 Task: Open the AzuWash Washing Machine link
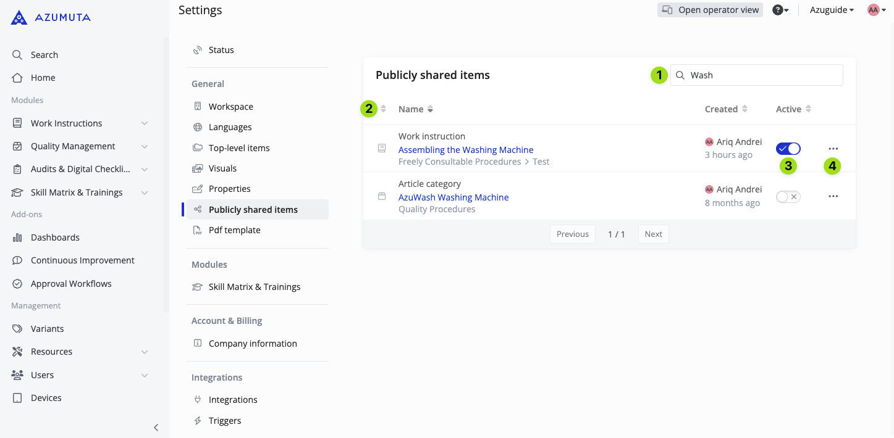[x=453, y=197]
